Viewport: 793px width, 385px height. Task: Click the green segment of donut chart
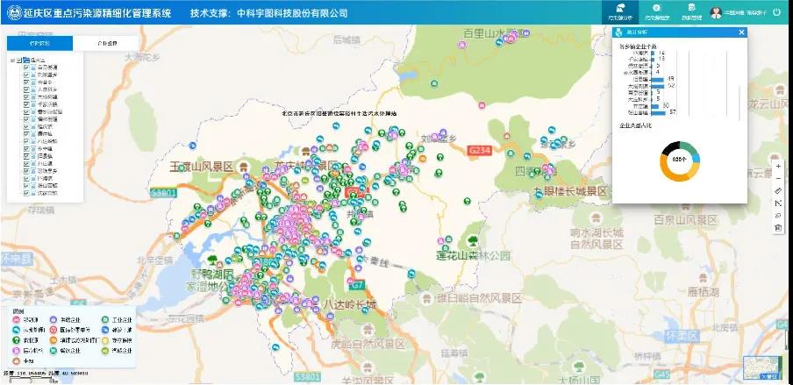pyautogui.click(x=689, y=146)
